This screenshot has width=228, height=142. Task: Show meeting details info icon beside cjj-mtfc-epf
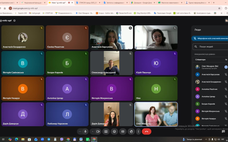[15, 20]
